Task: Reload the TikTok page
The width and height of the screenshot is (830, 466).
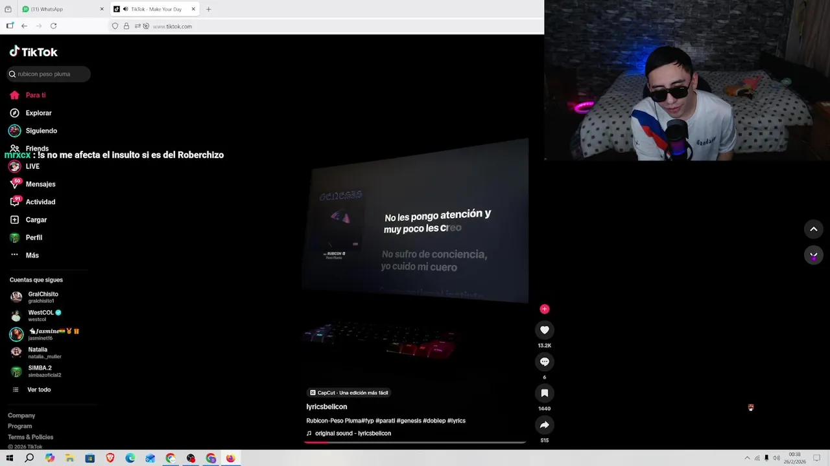Action: [x=53, y=26]
